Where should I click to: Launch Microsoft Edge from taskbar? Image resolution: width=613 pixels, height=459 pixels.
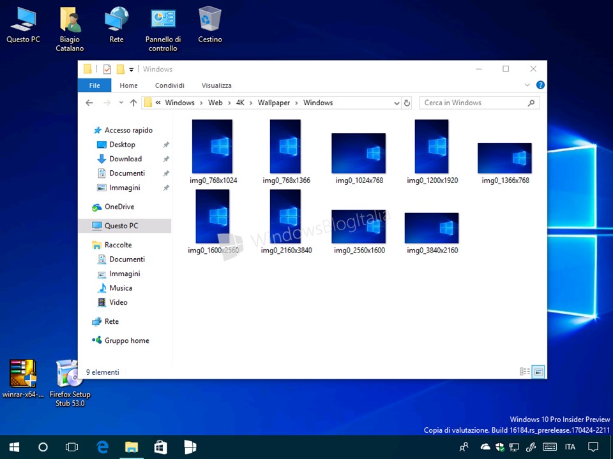(102, 448)
